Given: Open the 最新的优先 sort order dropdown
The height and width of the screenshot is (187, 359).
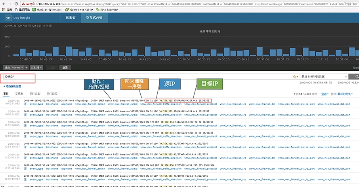Looking at the screenshot, I should (345, 94).
